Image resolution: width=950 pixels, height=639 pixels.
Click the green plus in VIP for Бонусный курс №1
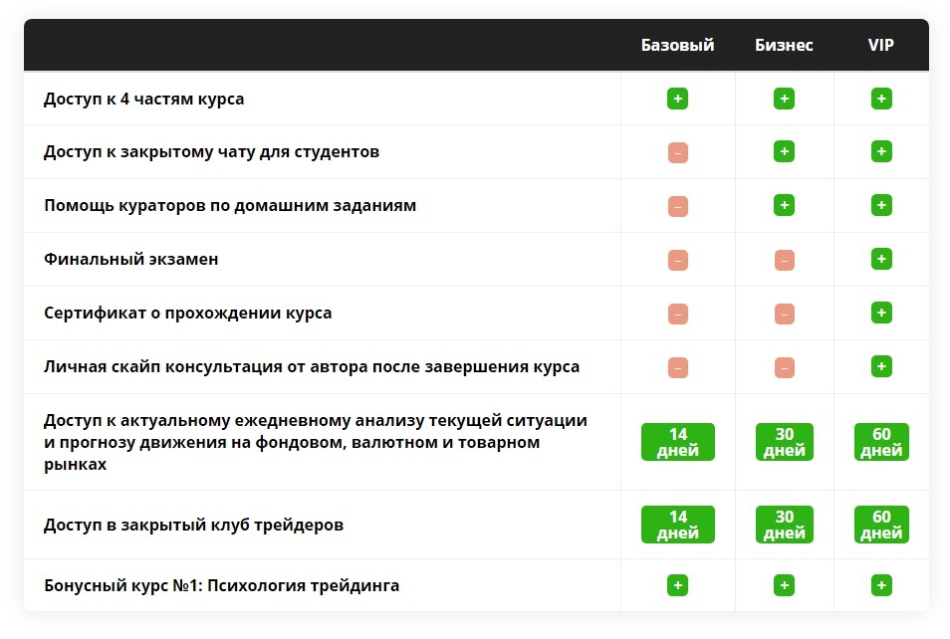[881, 585]
